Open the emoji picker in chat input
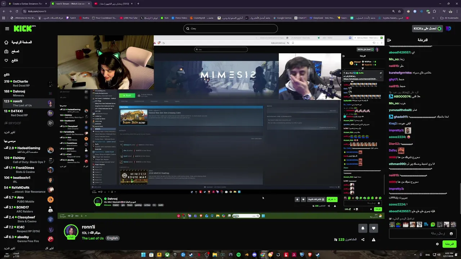This screenshot has height=259, width=461. tap(451, 233)
